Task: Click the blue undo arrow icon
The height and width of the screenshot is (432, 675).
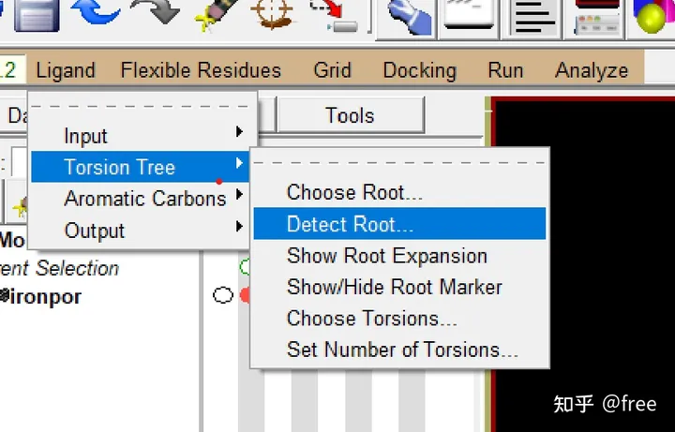Action: (94, 13)
